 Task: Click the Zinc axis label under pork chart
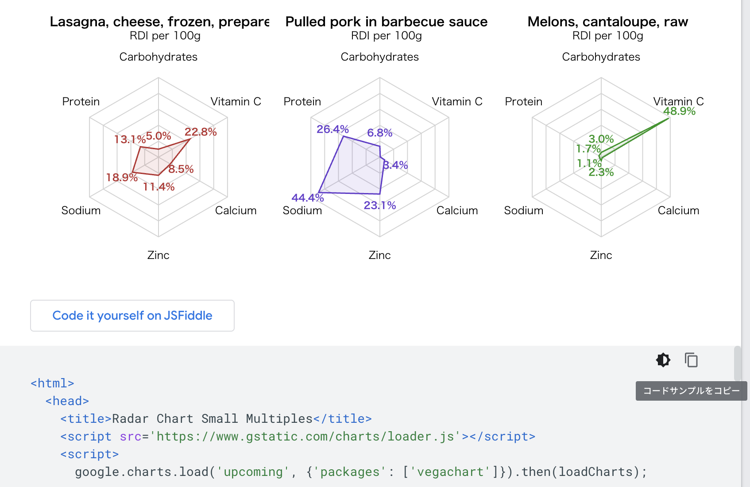pos(379,255)
